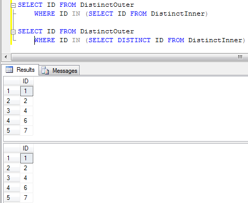Select the ID value 2 cell in second result set
Viewport: 248px width, 203px height.
click(x=27, y=168)
